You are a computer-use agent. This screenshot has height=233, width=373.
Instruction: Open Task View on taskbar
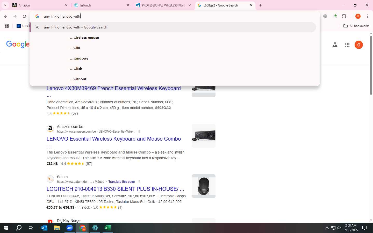31,228
